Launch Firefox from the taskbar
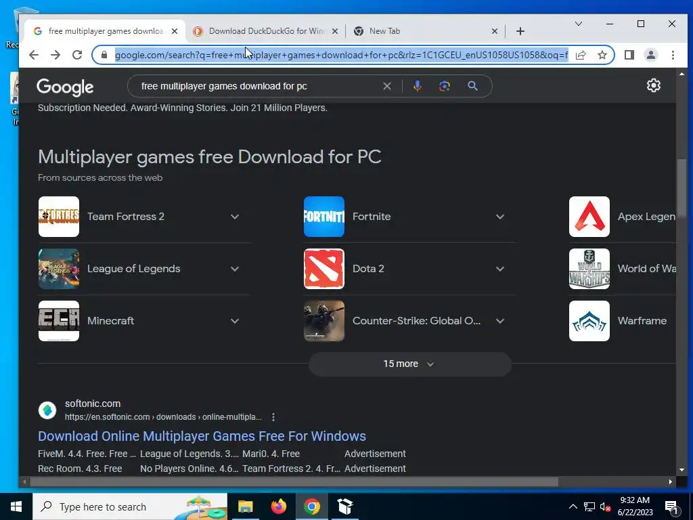 278,506
